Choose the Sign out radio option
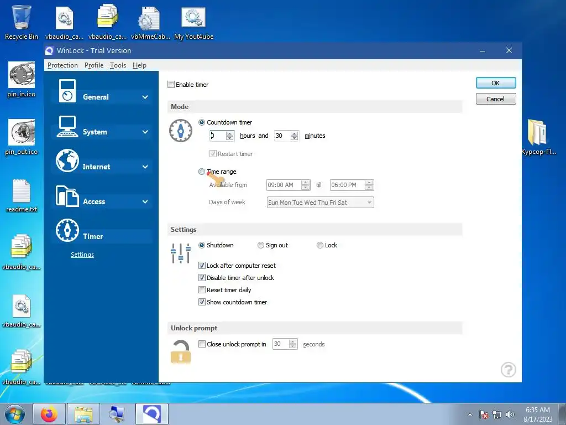566x425 pixels. click(x=261, y=245)
